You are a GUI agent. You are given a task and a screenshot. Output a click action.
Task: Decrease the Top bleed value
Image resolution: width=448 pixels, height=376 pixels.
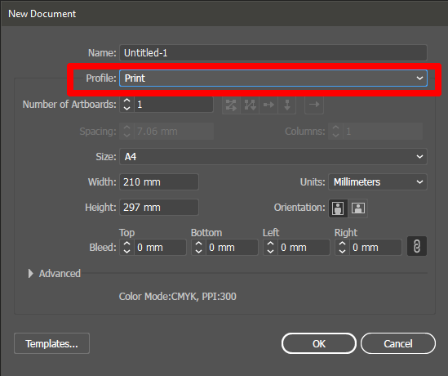point(126,251)
